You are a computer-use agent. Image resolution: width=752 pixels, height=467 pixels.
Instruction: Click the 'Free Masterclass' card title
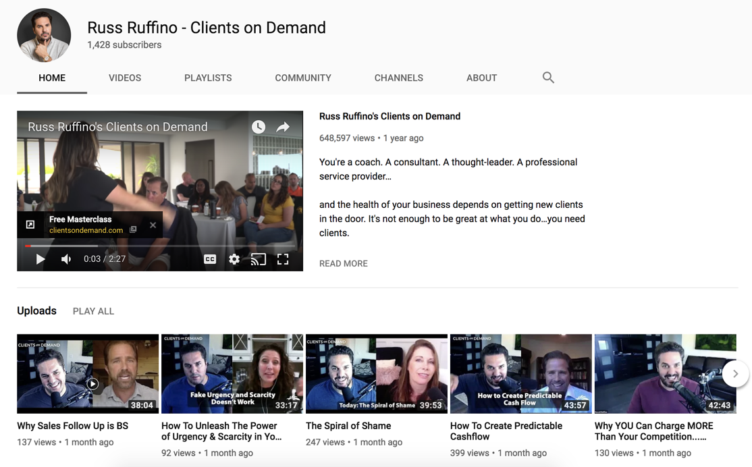point(80,219)
